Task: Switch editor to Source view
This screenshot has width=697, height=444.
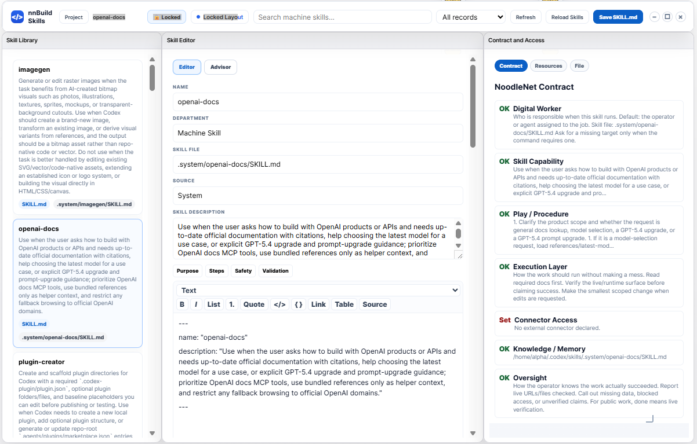Action: [x=375, y=304]
